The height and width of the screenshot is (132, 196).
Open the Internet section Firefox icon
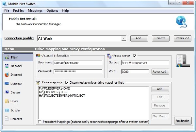pyautogui.click(x=7, y=75)
